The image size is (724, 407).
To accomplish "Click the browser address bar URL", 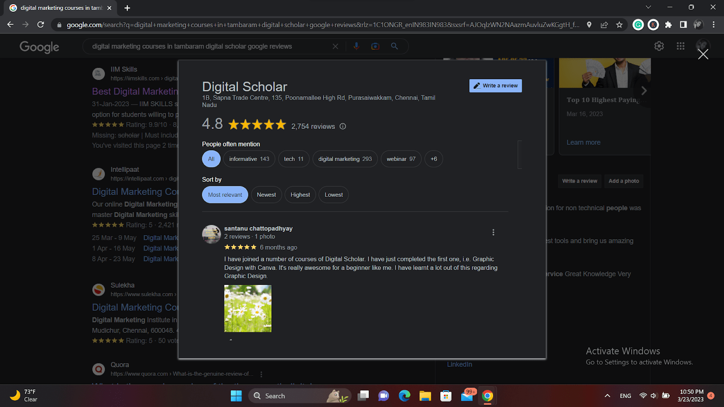I will (323, 25).
